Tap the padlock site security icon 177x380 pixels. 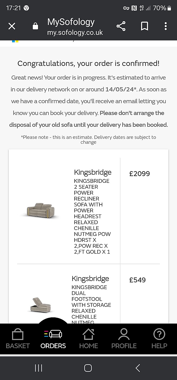pos(35,26)
